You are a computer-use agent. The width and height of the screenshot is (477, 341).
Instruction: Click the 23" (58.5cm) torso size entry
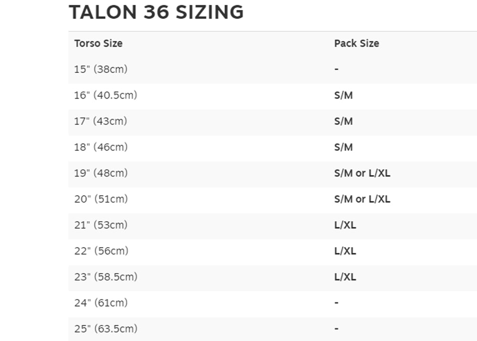click(x=105, y=277)
